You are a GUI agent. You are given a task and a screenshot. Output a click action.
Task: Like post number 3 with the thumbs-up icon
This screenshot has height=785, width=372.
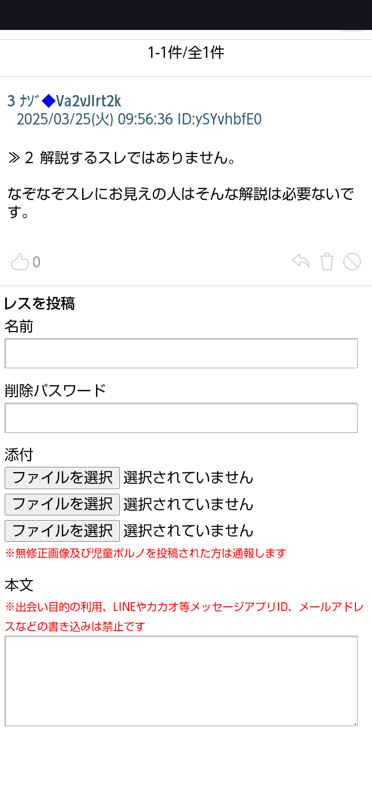click(21, 262)
